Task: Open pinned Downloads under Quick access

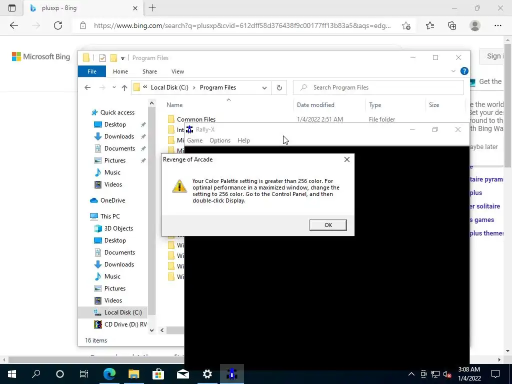Action: click(x=119, y=136)
